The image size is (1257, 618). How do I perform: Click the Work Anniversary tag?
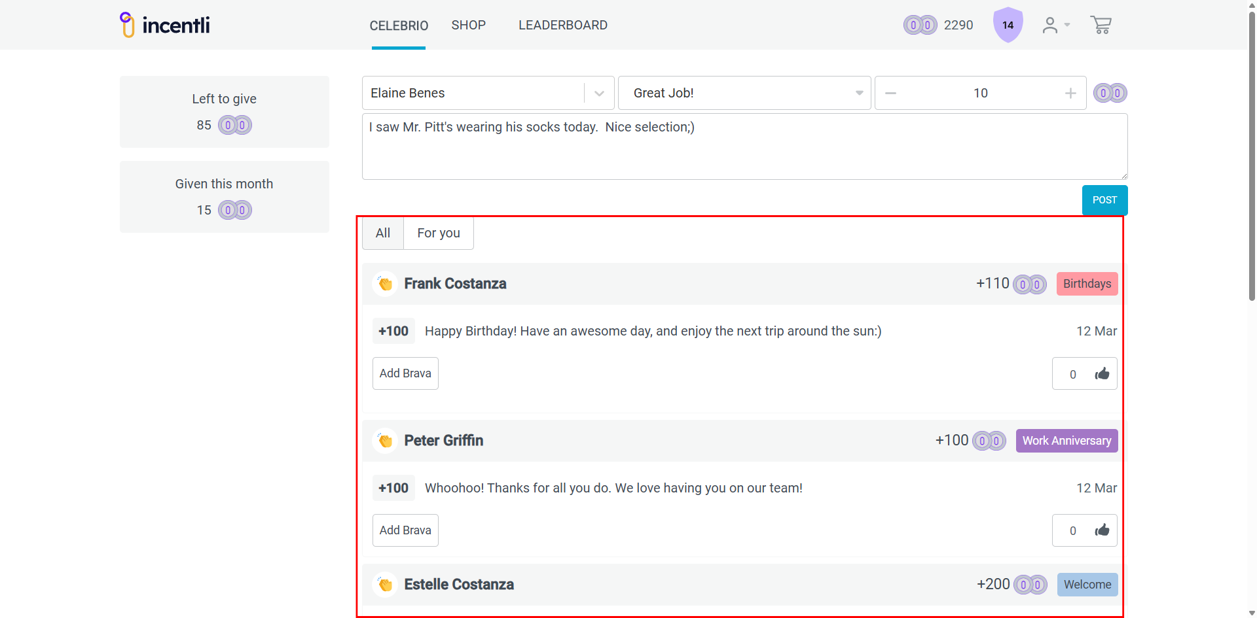click(1066, 441)
